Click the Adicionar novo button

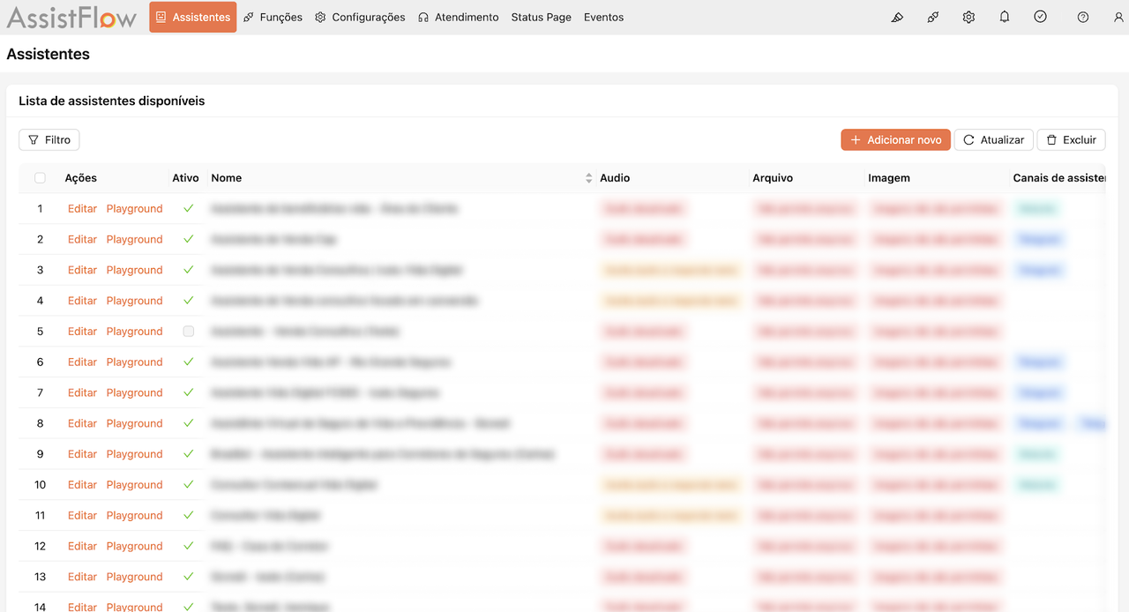click(x=895, y=139)
